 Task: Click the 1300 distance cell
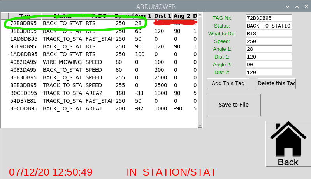pyautogui.click(x=161, y=93)
